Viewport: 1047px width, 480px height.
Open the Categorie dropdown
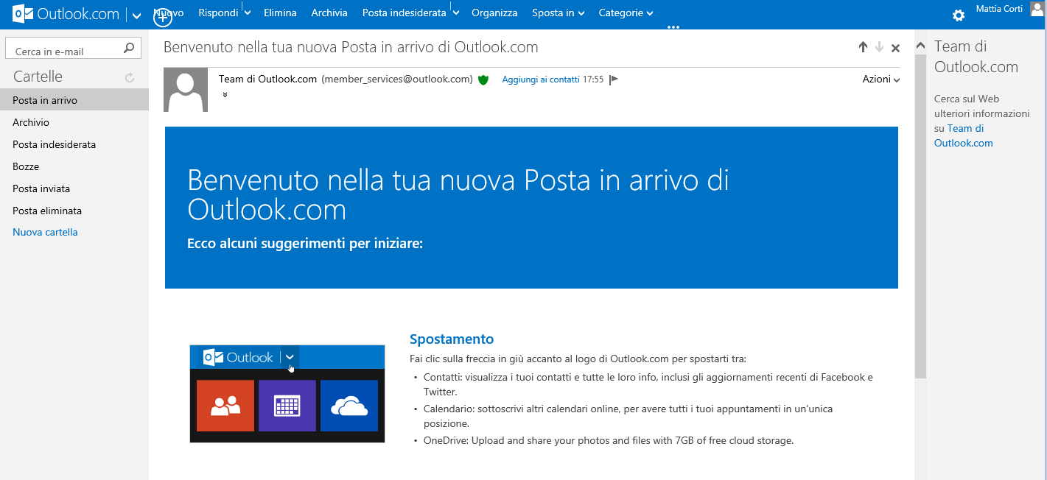[626, 13]
